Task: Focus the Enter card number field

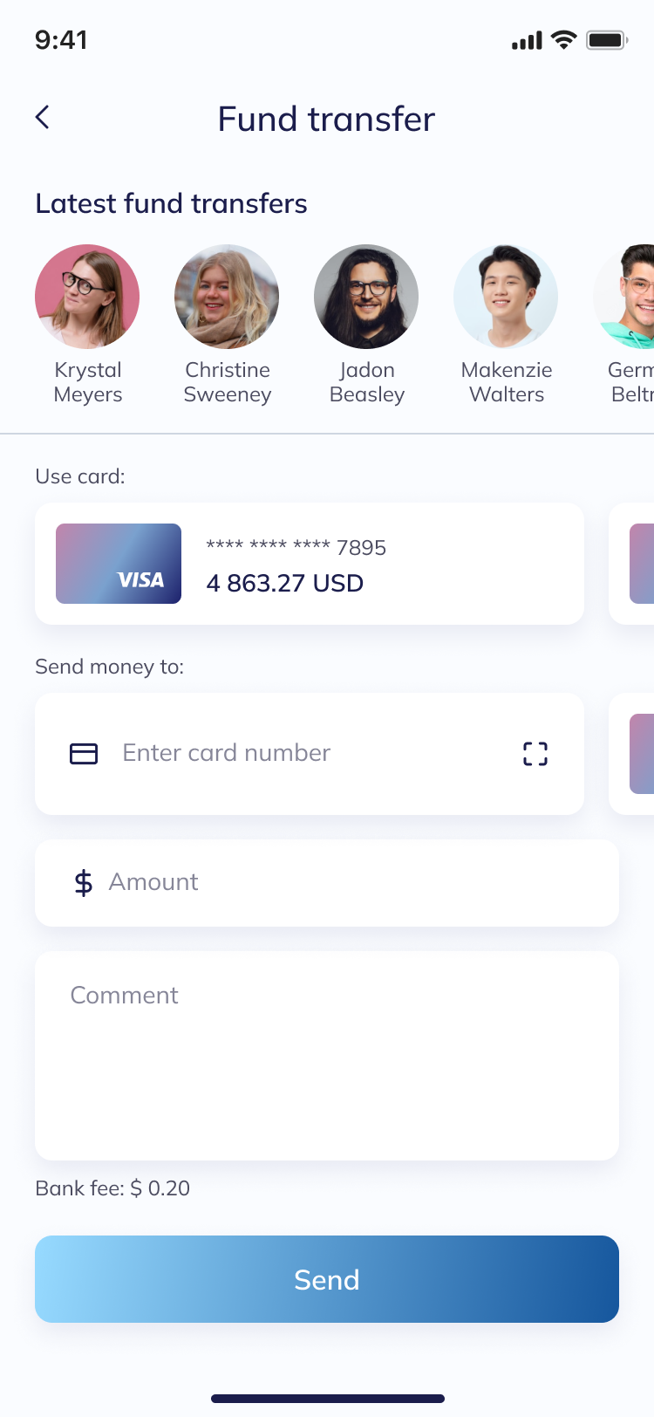Action: pyautogui.click(x=262, y=753)
